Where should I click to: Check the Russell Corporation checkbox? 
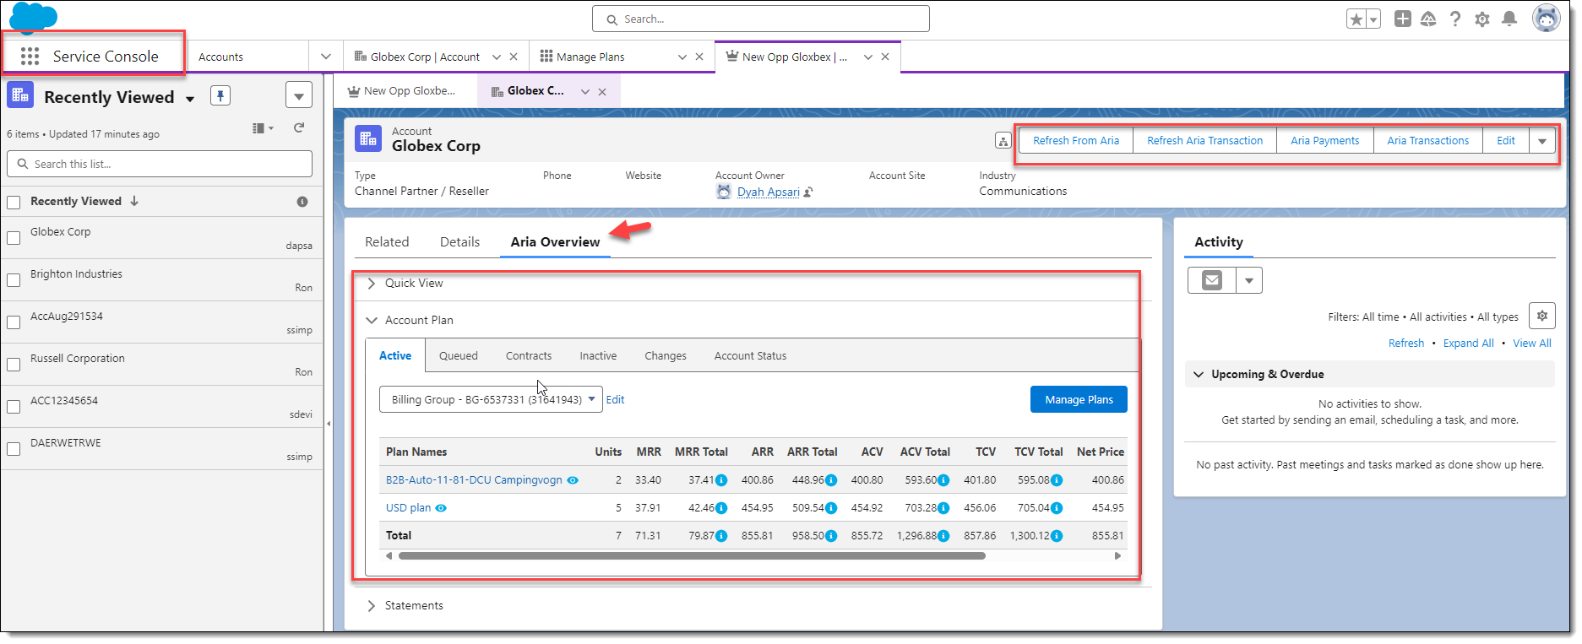pos(14,365)
